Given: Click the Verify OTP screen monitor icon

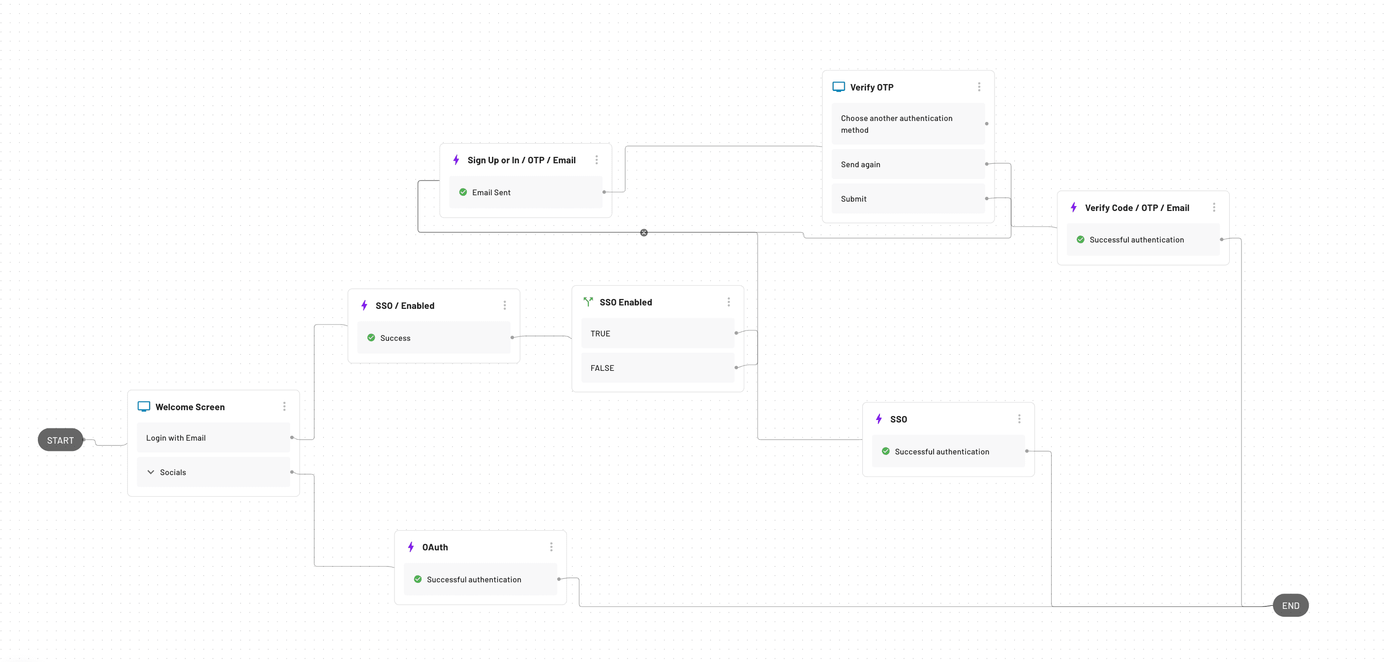Looking at the screenshot, I should coord(839,87).
